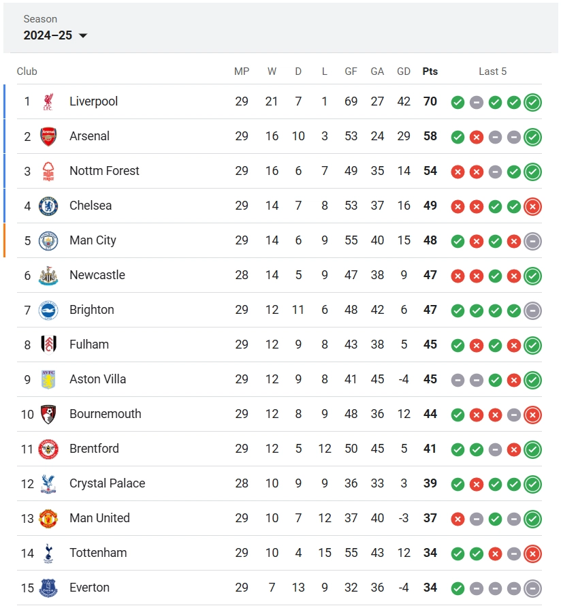Click the Man City badge
The width and height of the screenshot is (561, 608).
point(48,240)
